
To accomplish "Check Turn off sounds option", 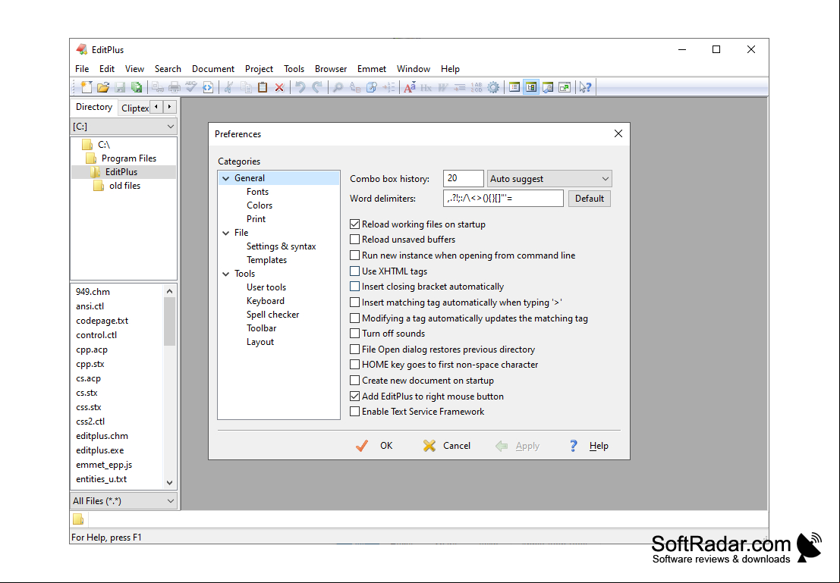I will (354, 334).
